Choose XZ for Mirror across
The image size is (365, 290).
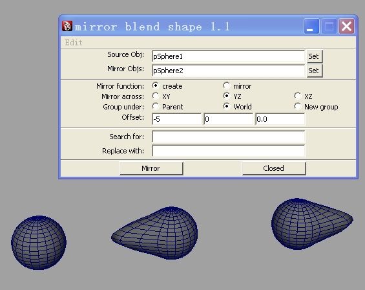click(298, 96)
